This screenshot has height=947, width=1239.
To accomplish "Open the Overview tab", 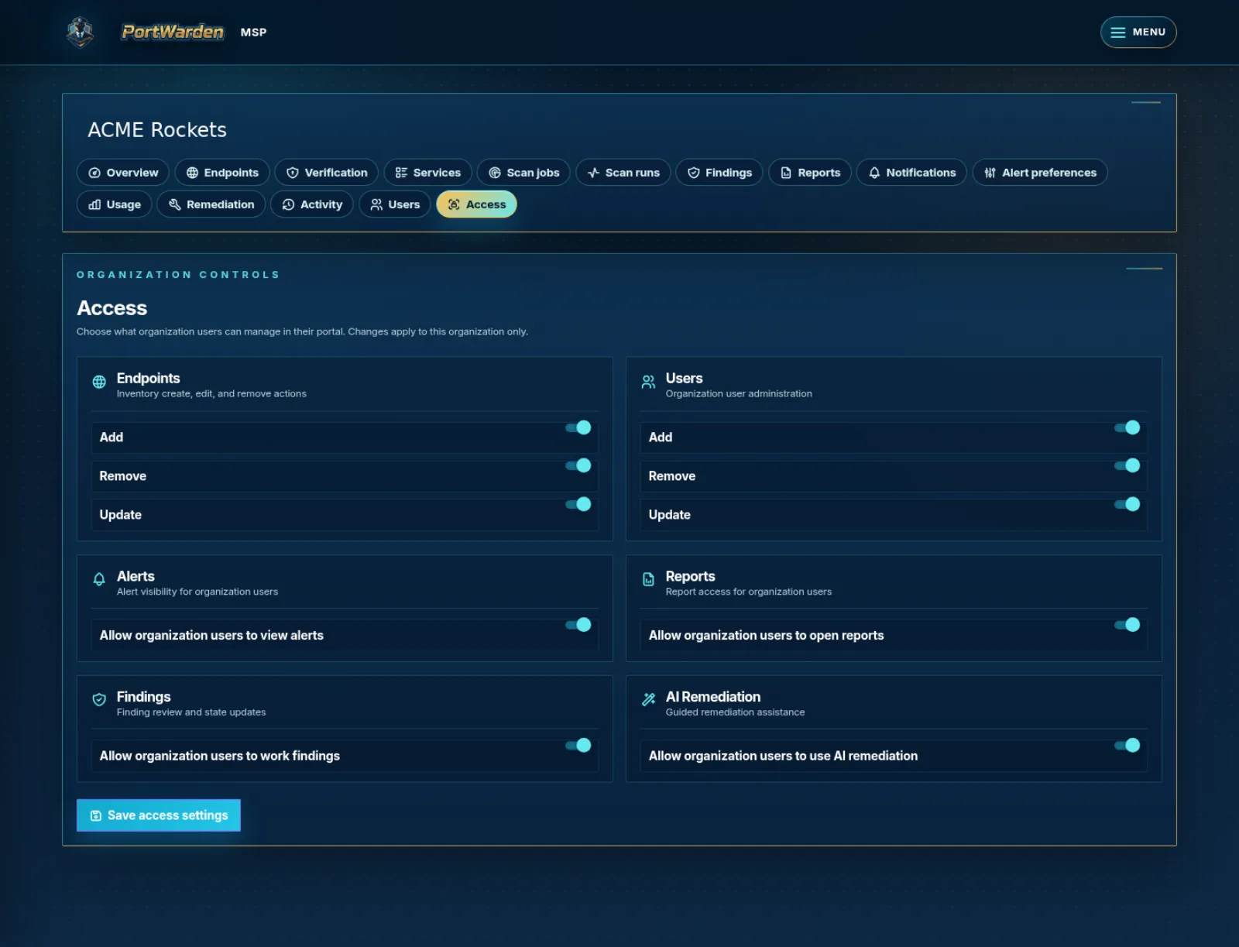I will [124, 173].
